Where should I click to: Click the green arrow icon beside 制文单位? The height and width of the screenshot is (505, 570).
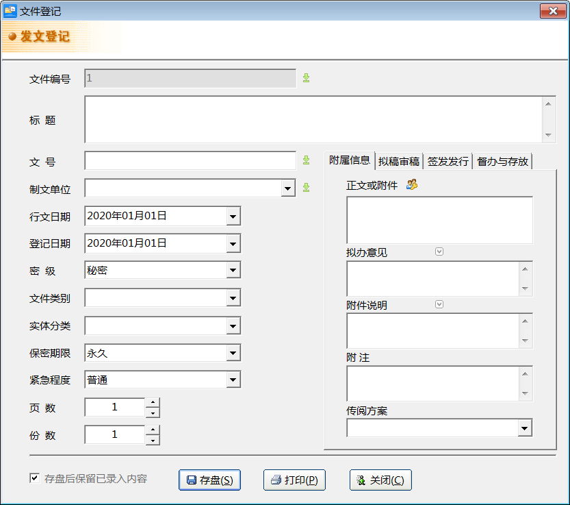click(x=306, y=187)
